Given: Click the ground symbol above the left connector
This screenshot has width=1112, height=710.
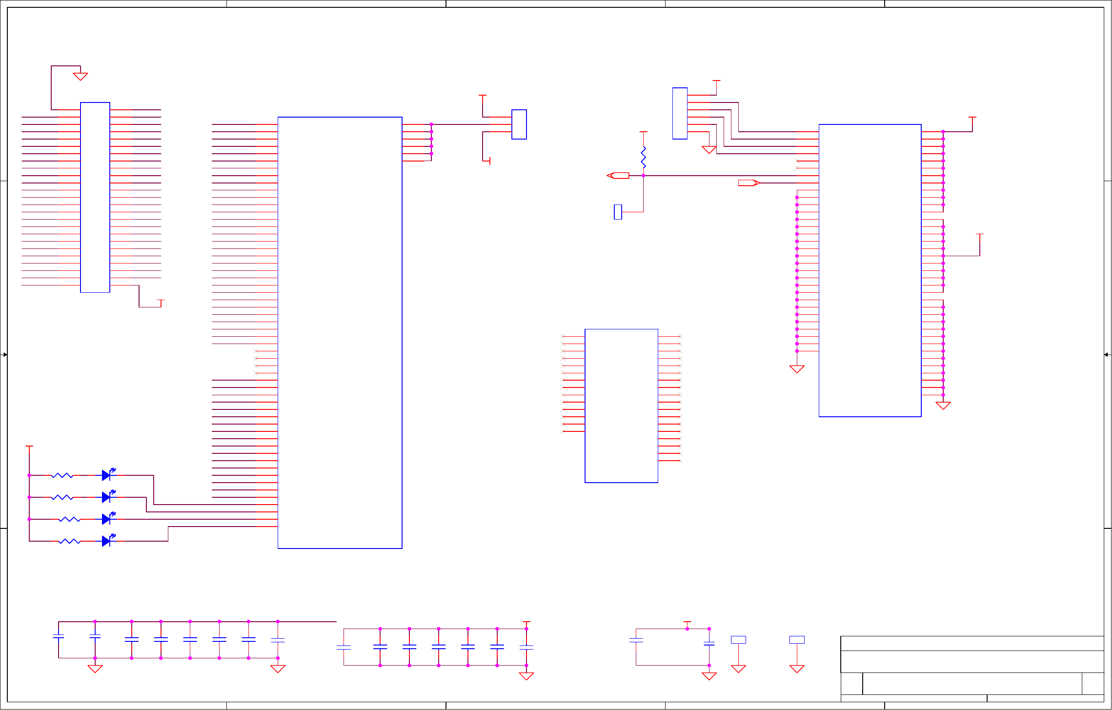Looking at the screenshot, I should pos(81,77).
